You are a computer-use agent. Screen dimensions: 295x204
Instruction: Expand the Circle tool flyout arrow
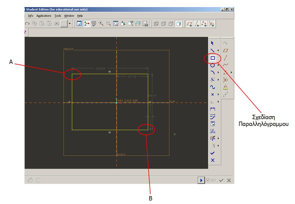[x=218, y=65]
